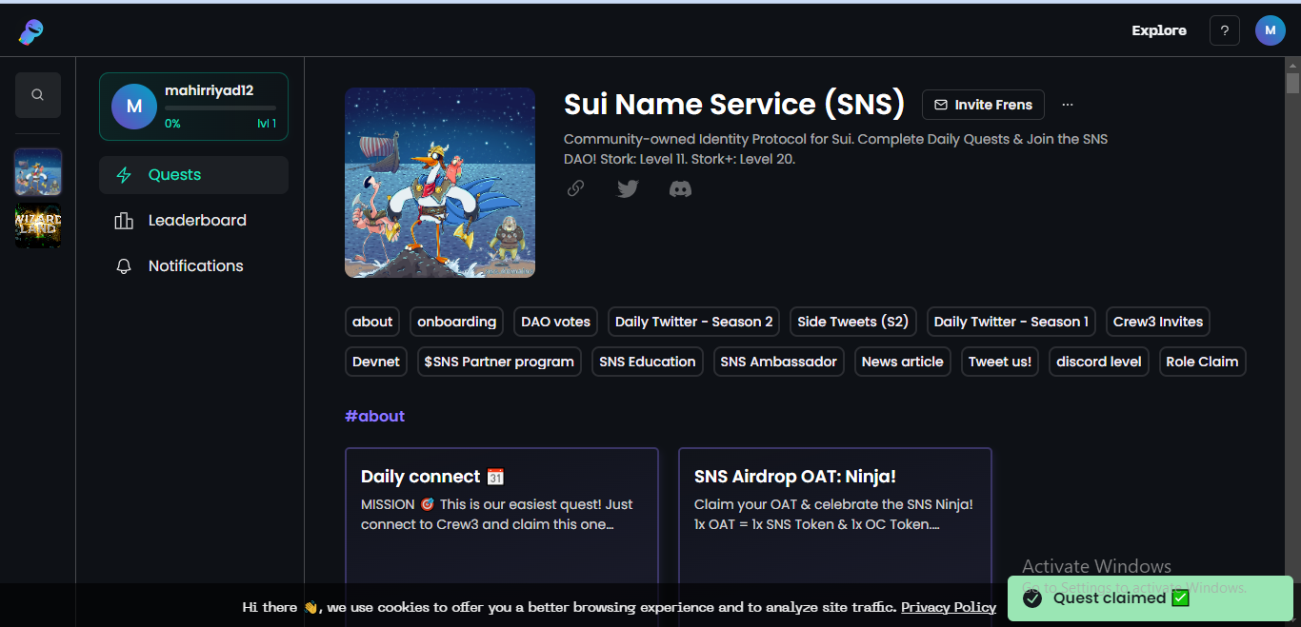Click the Crew3 logo icon
1301x627 pixels.
click(30, 31)
